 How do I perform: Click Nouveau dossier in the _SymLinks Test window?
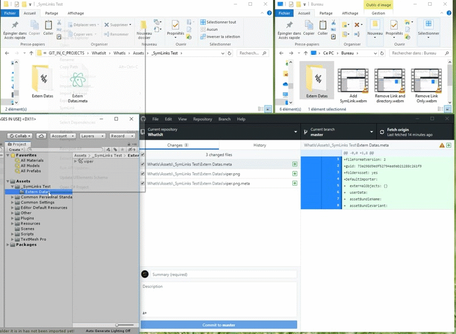click(144, 30)
